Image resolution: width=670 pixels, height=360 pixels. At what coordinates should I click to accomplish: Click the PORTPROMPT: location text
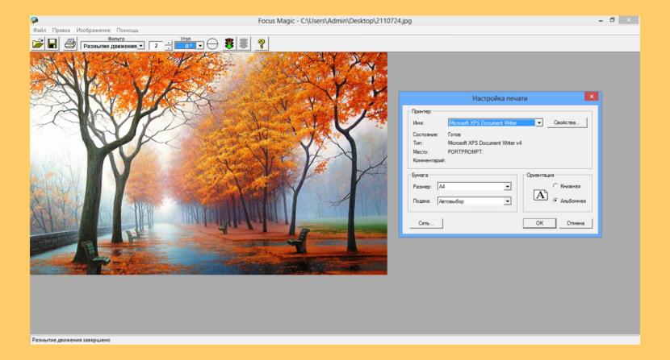(x=465, y=152)
